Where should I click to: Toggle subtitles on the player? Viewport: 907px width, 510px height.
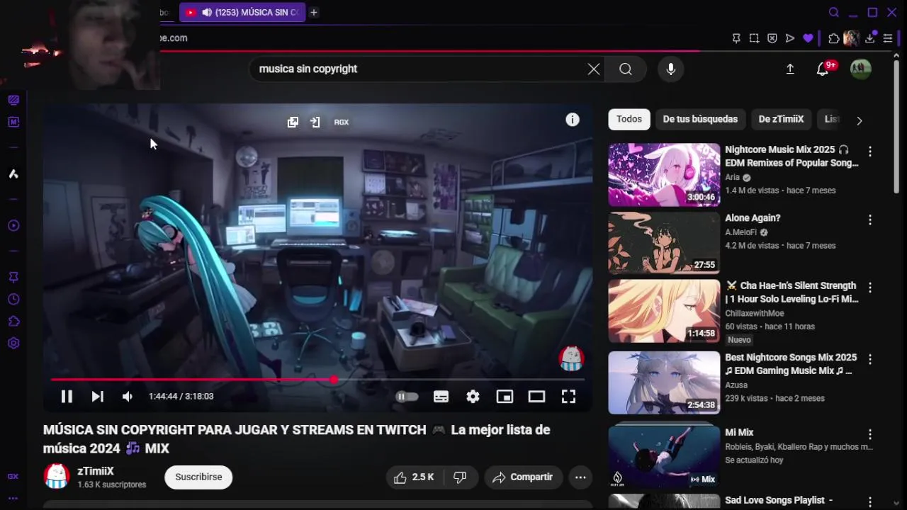click(441, 397)
